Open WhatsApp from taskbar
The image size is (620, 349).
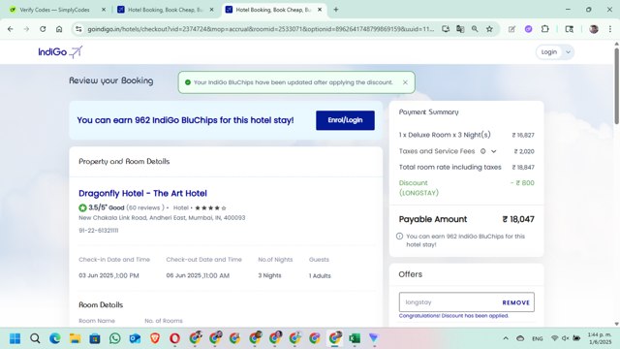[115, 338]
